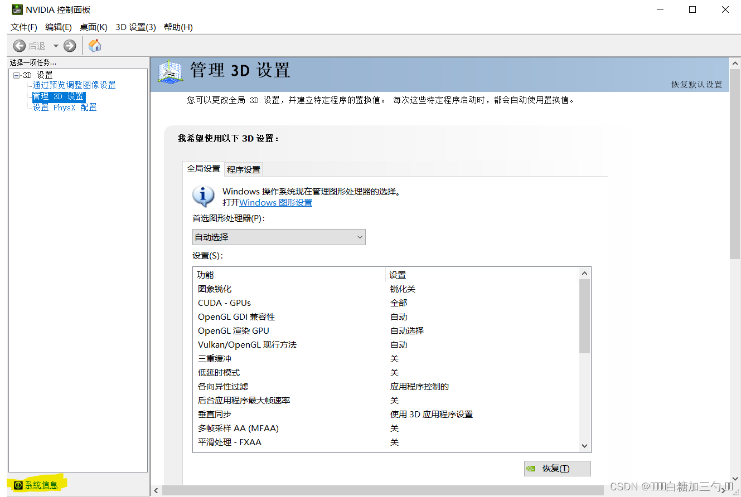This screenshot has width=741, height=497.
Task: Click 恢复默认设置 in the header
Action: pos(696,85)
